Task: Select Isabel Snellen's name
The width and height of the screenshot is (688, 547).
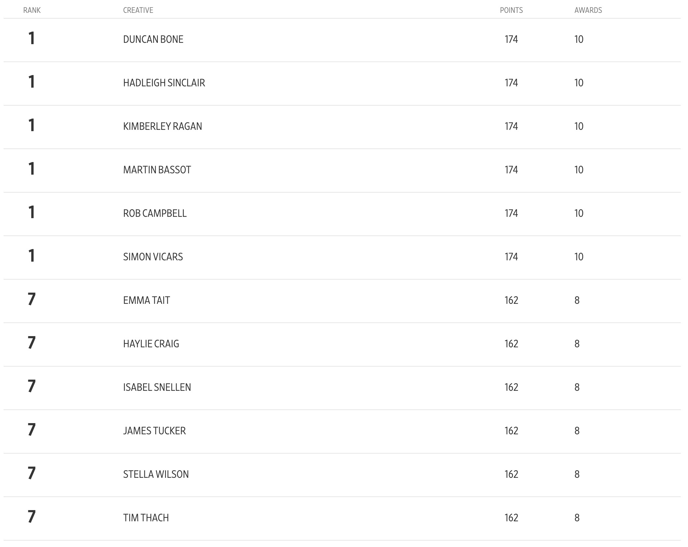Action: coord(157,387)
